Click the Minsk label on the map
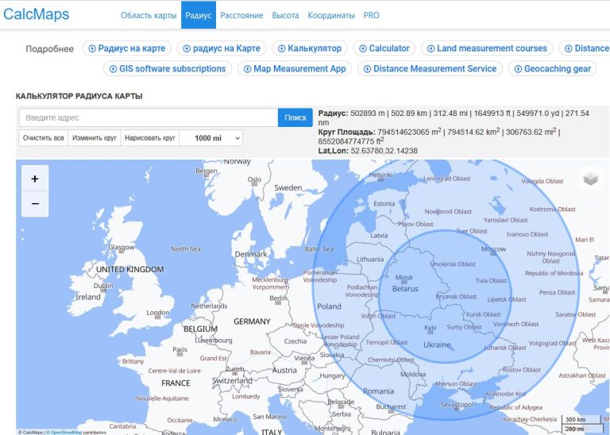 click(404, 277)
